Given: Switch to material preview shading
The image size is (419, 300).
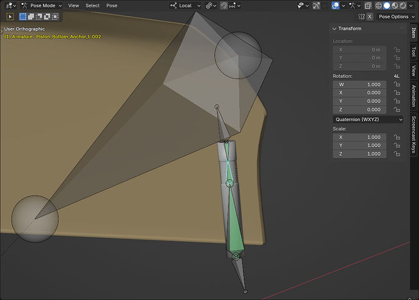Looking at the screenshot, I should click(x=395, y=5).
